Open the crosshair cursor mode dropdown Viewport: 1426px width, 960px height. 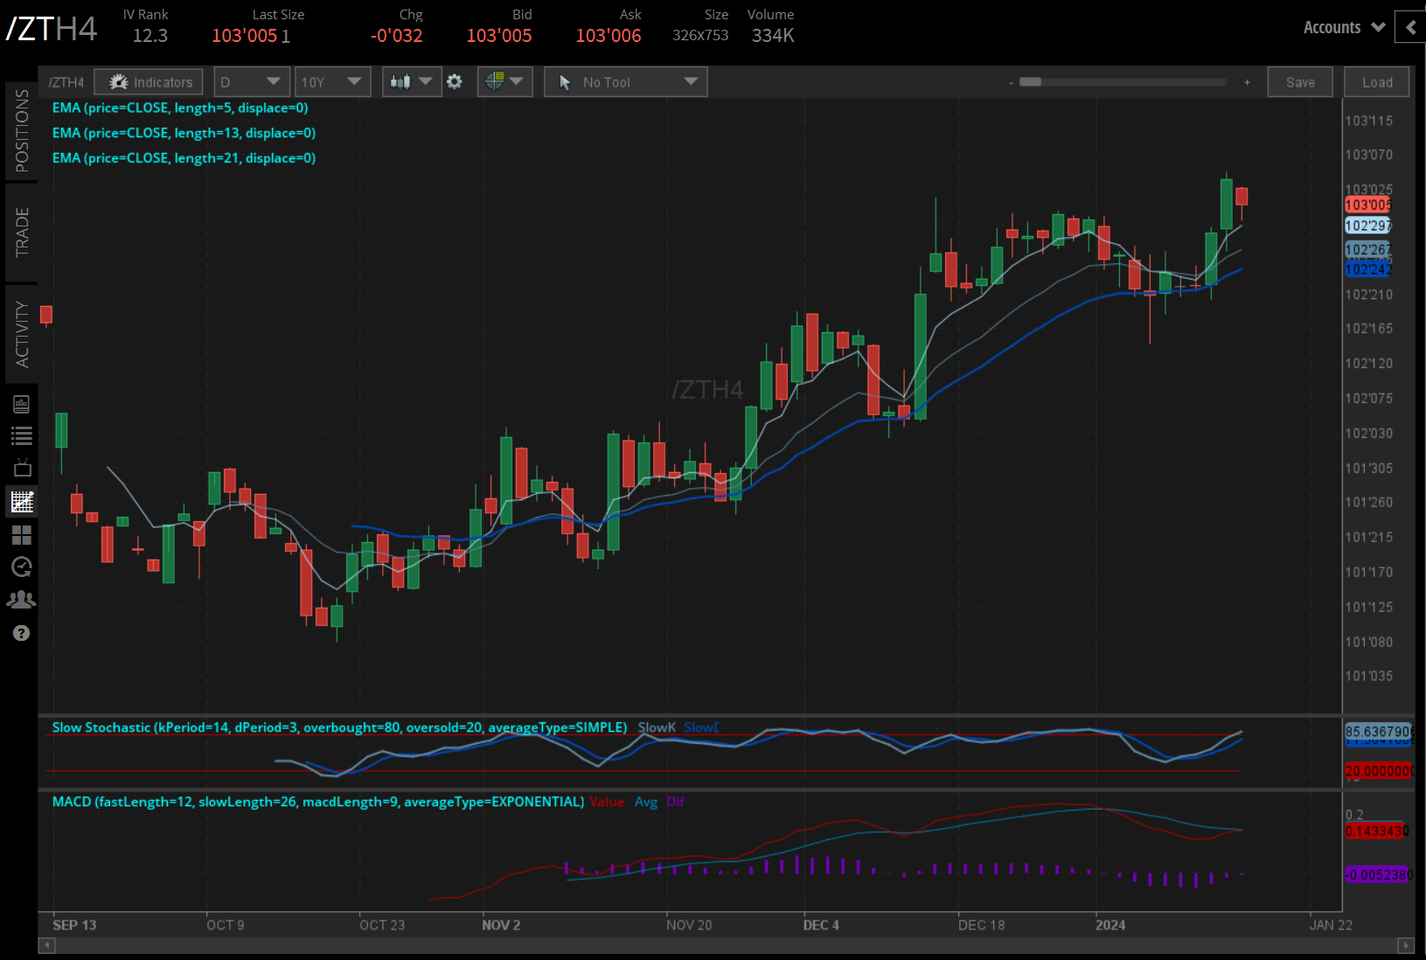(x=504, y=82)
